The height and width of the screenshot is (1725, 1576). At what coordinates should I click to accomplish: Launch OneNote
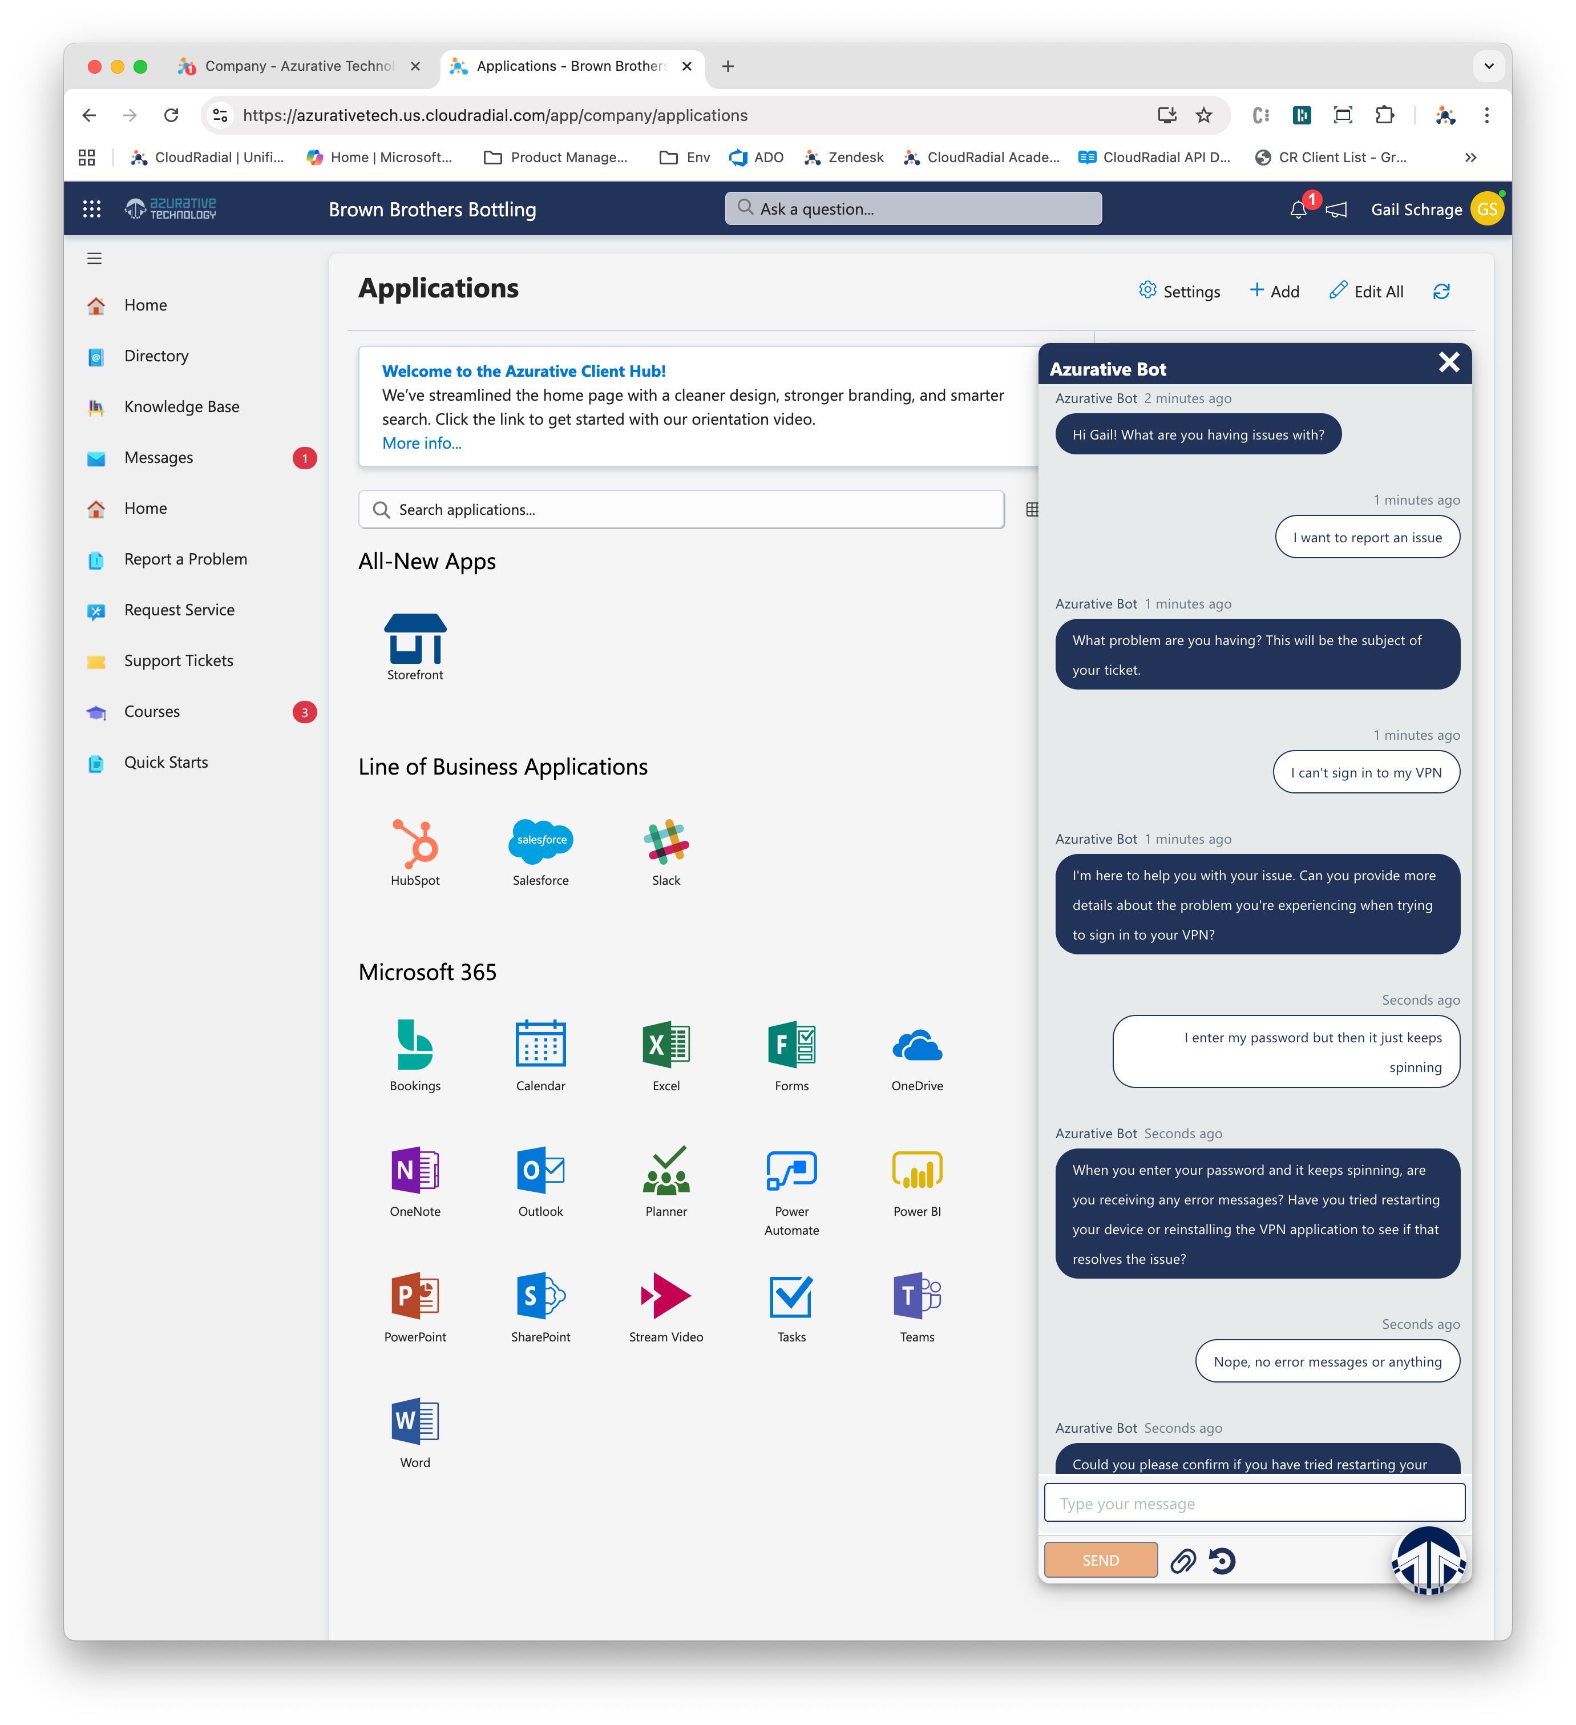(415, 1182)
